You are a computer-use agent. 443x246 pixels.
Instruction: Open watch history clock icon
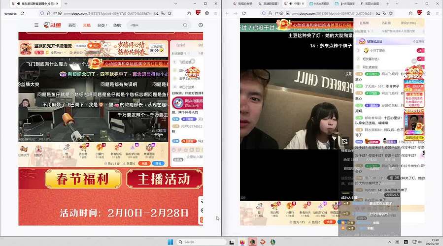point(201,25)
